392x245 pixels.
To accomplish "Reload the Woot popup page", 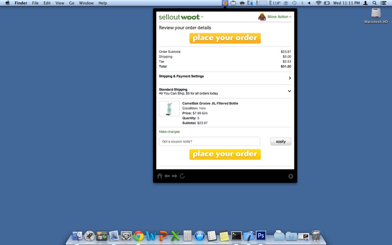I will [x=182, y=176].
